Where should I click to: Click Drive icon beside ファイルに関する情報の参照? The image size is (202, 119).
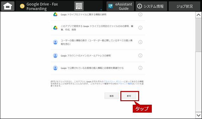tap(55, 14)
